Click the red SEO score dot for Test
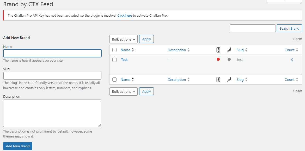Viewport: 305px width, 151px height. click(218, 59)
